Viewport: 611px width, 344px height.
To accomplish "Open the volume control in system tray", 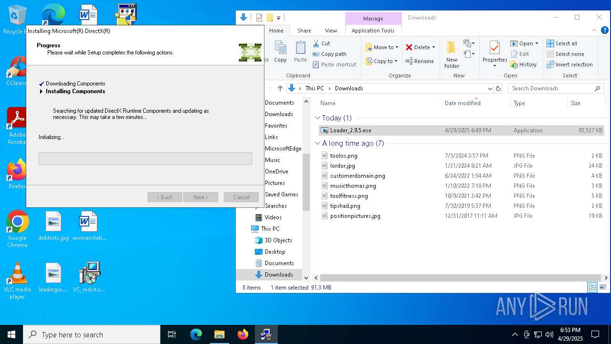I will point(549,334).
